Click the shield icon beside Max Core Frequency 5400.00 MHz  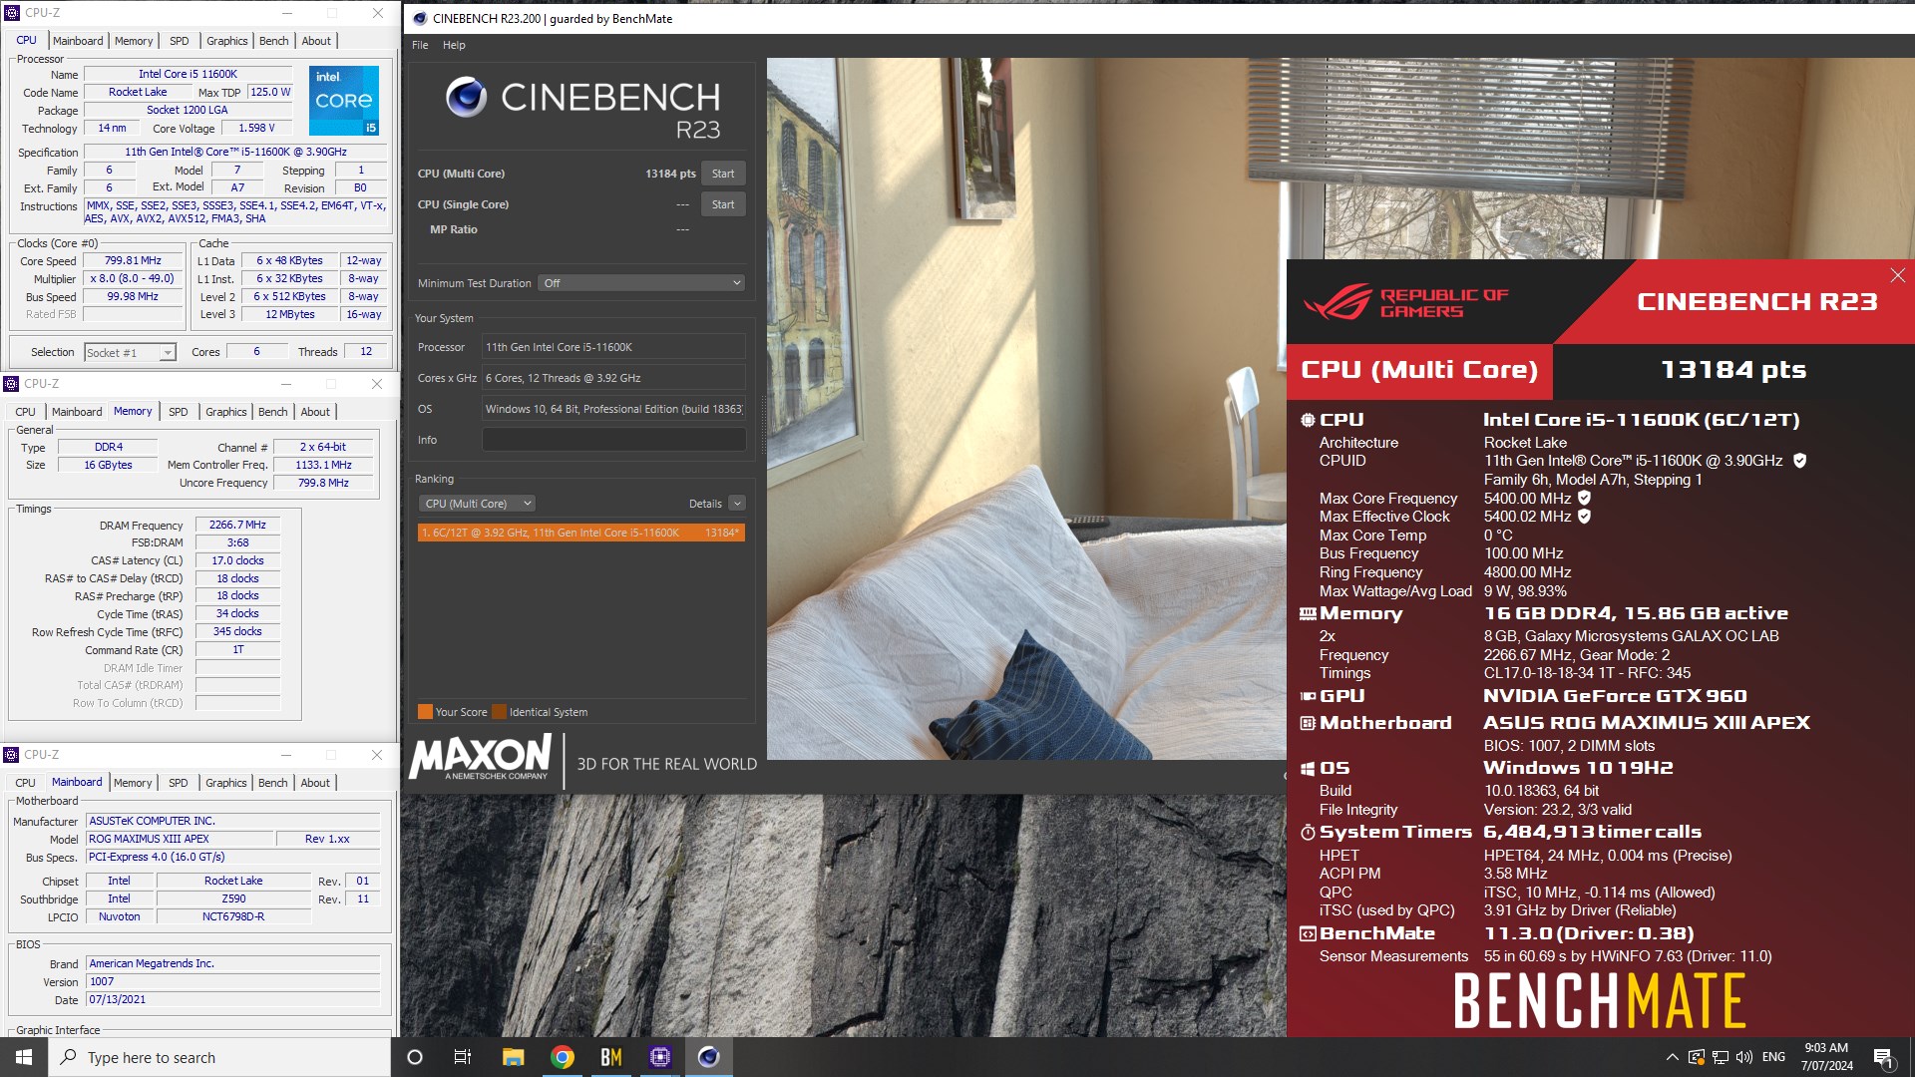coord(1584,498)
